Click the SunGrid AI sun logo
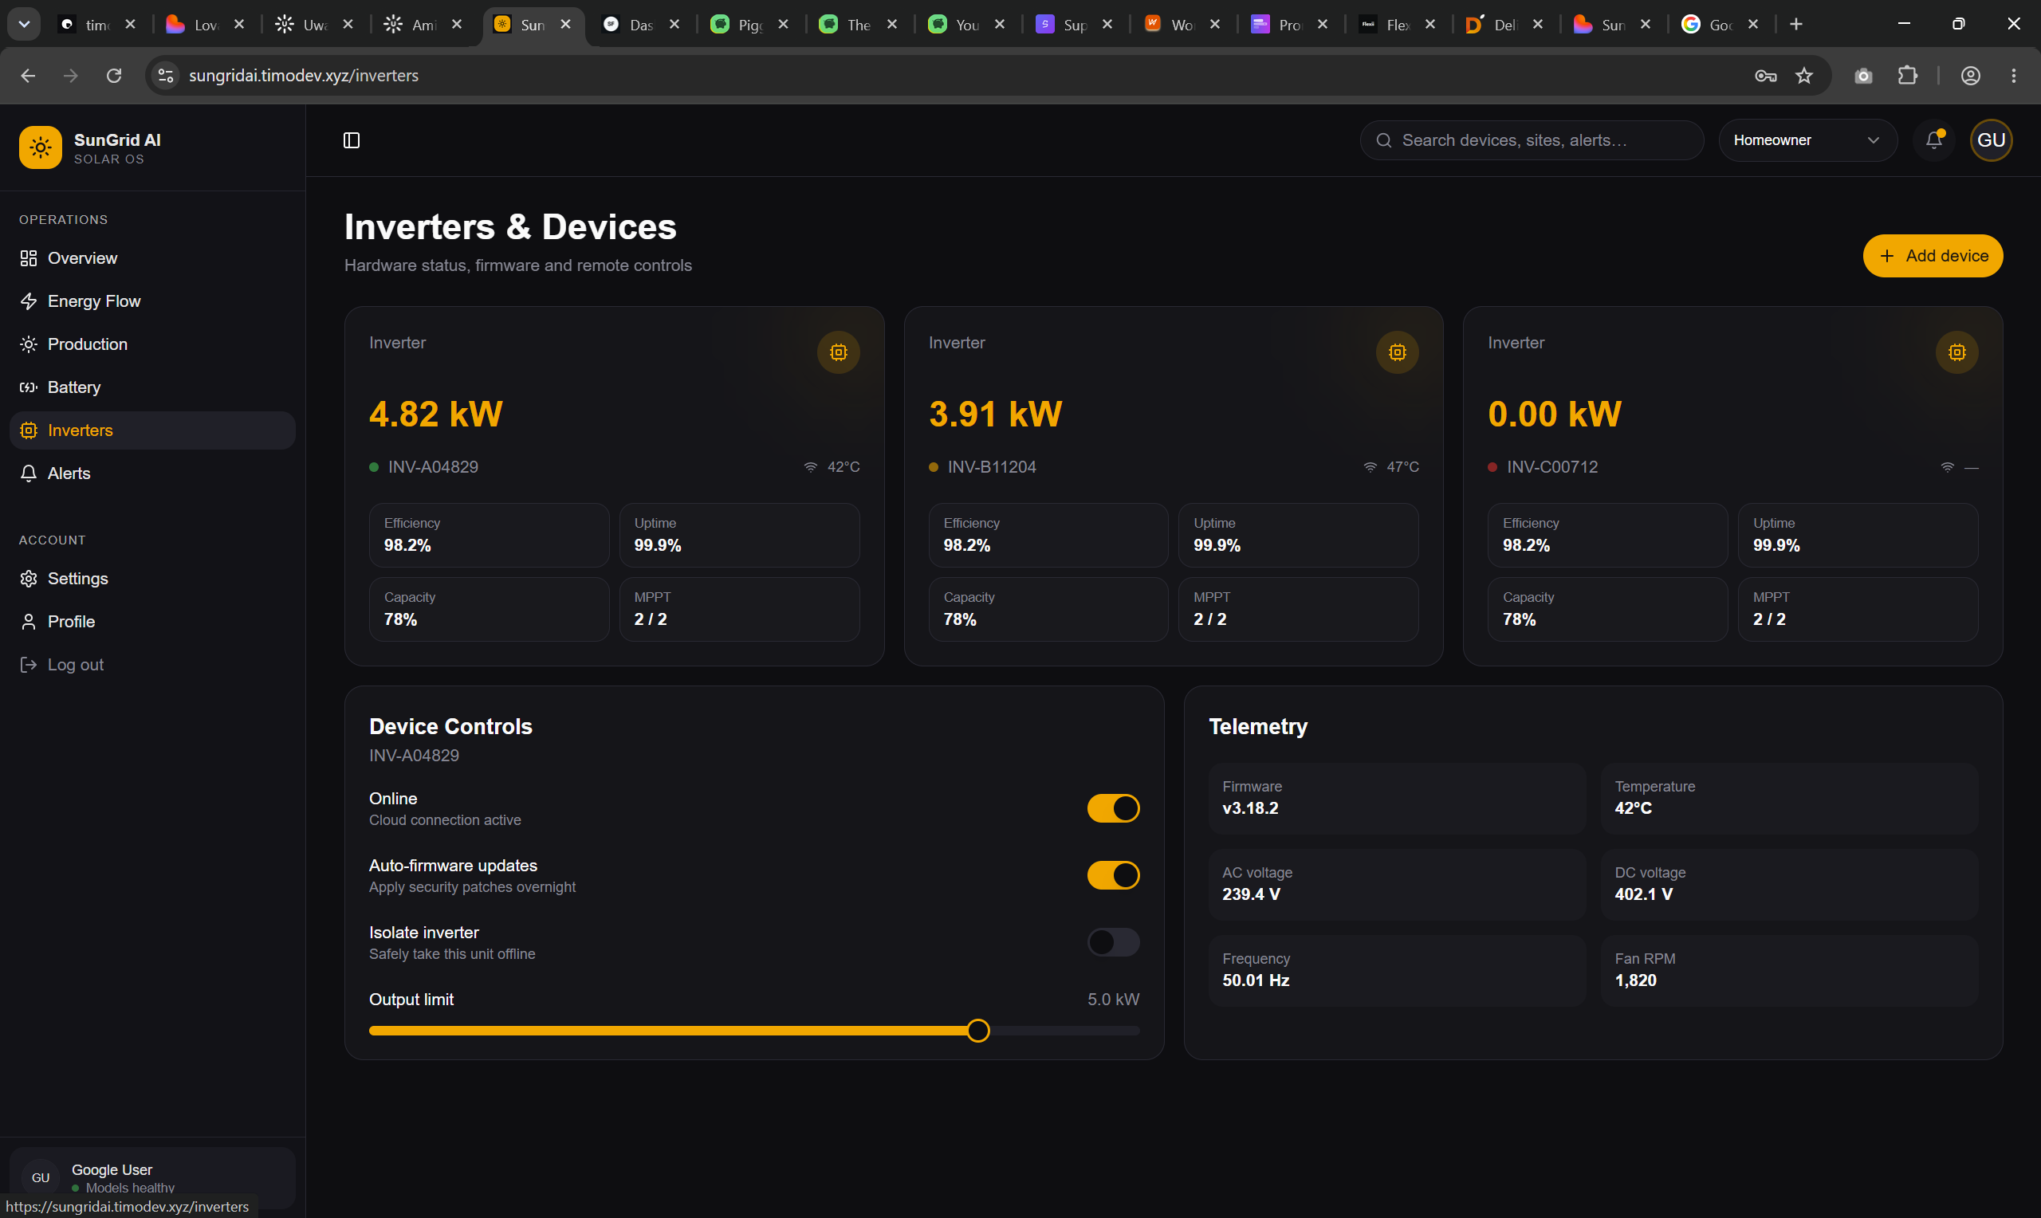Viewport: 2041px width, 1218px height. [40, 147]
